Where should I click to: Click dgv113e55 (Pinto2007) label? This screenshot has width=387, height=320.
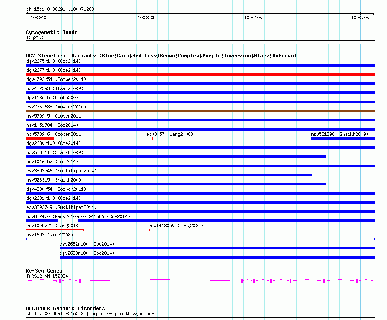(53, 98)
